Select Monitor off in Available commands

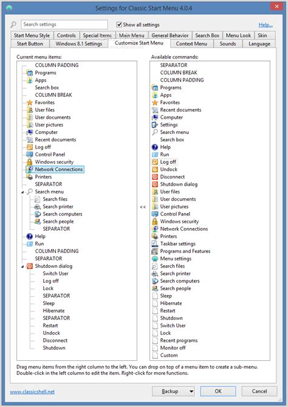click(173, 348)
